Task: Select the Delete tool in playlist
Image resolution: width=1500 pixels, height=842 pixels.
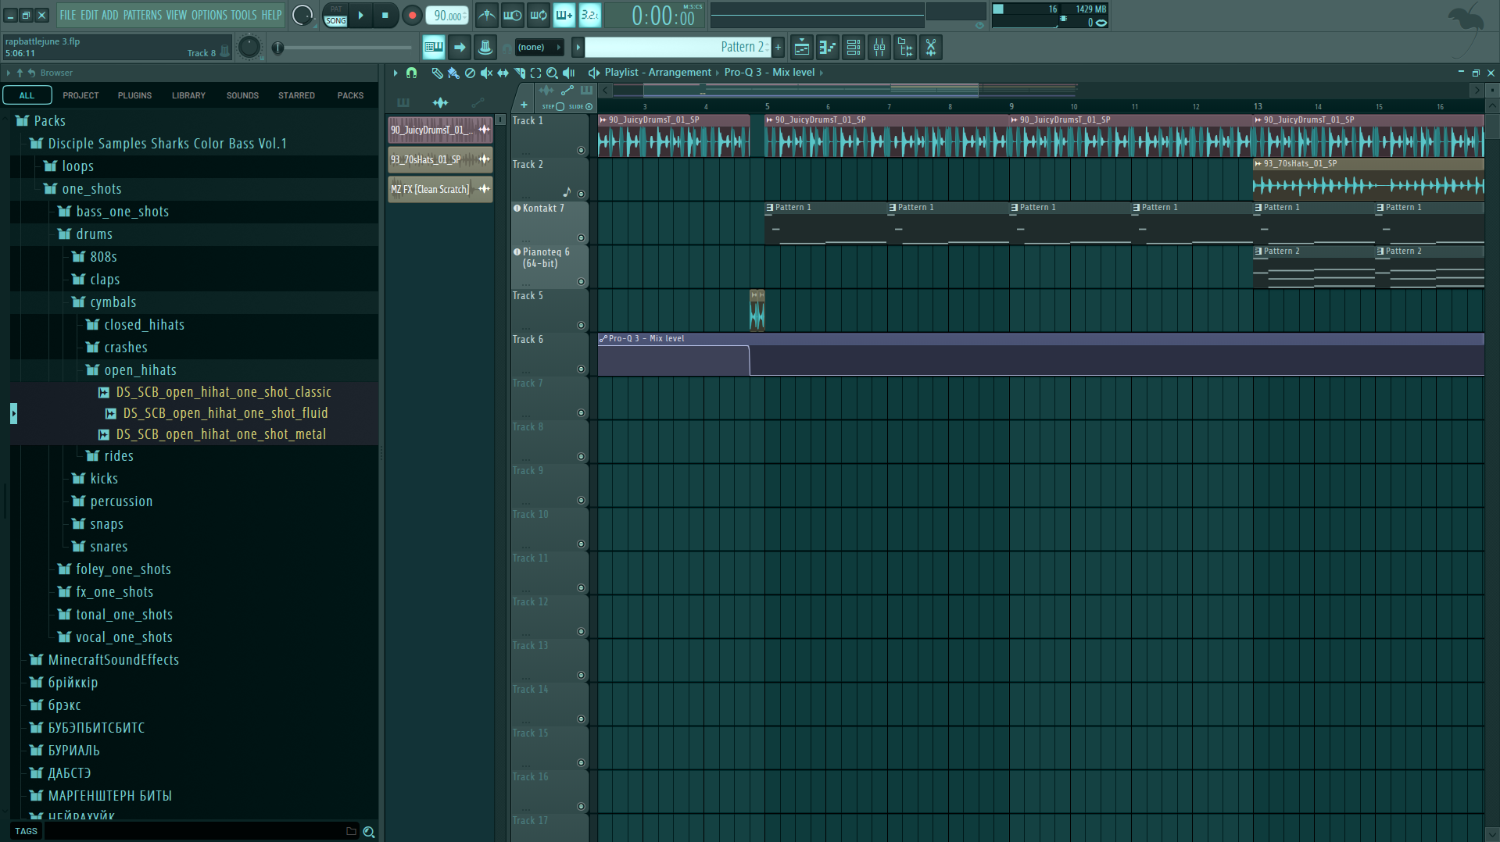Action: click(470, 73)
